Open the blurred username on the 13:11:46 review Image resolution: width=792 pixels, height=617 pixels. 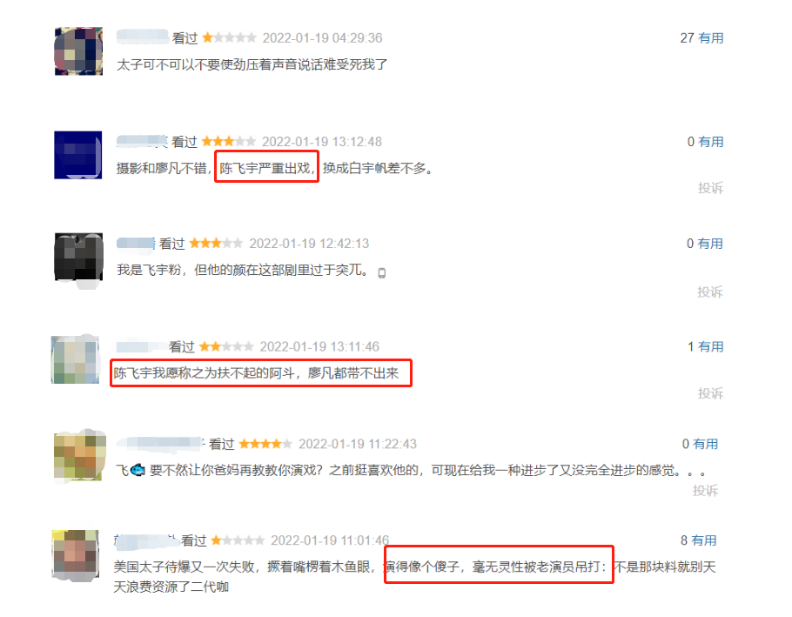(142, 347)
